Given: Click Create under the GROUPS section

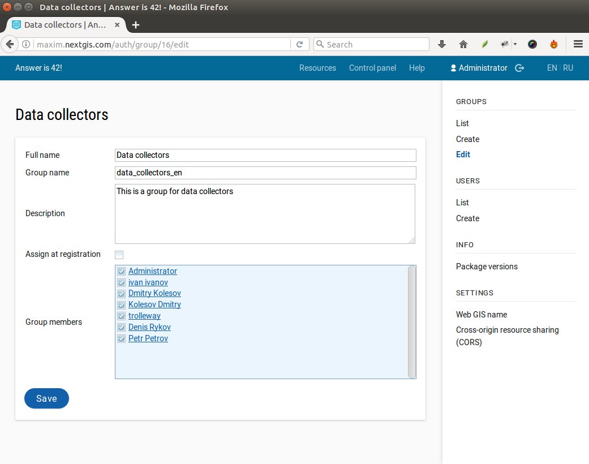Looking at the screenshot, I should coord(467,139).
